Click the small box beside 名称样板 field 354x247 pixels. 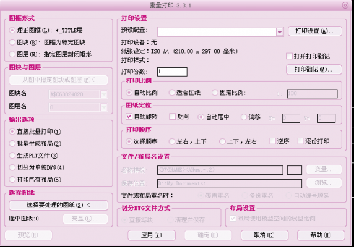[295, 170]
